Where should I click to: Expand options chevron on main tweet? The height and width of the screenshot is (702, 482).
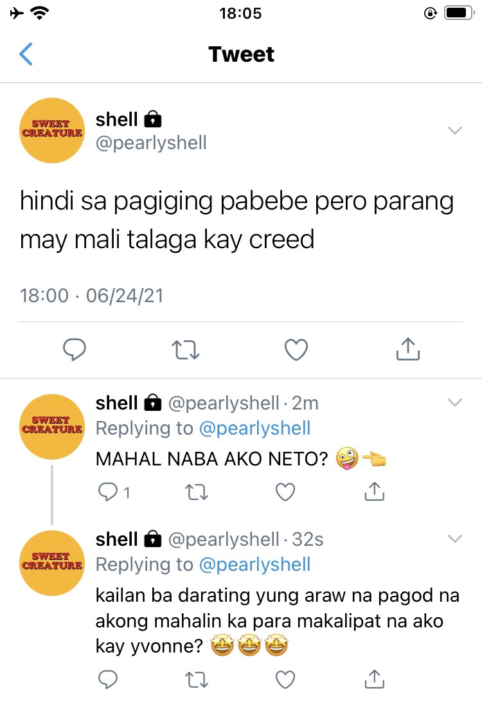pos(455,130)
